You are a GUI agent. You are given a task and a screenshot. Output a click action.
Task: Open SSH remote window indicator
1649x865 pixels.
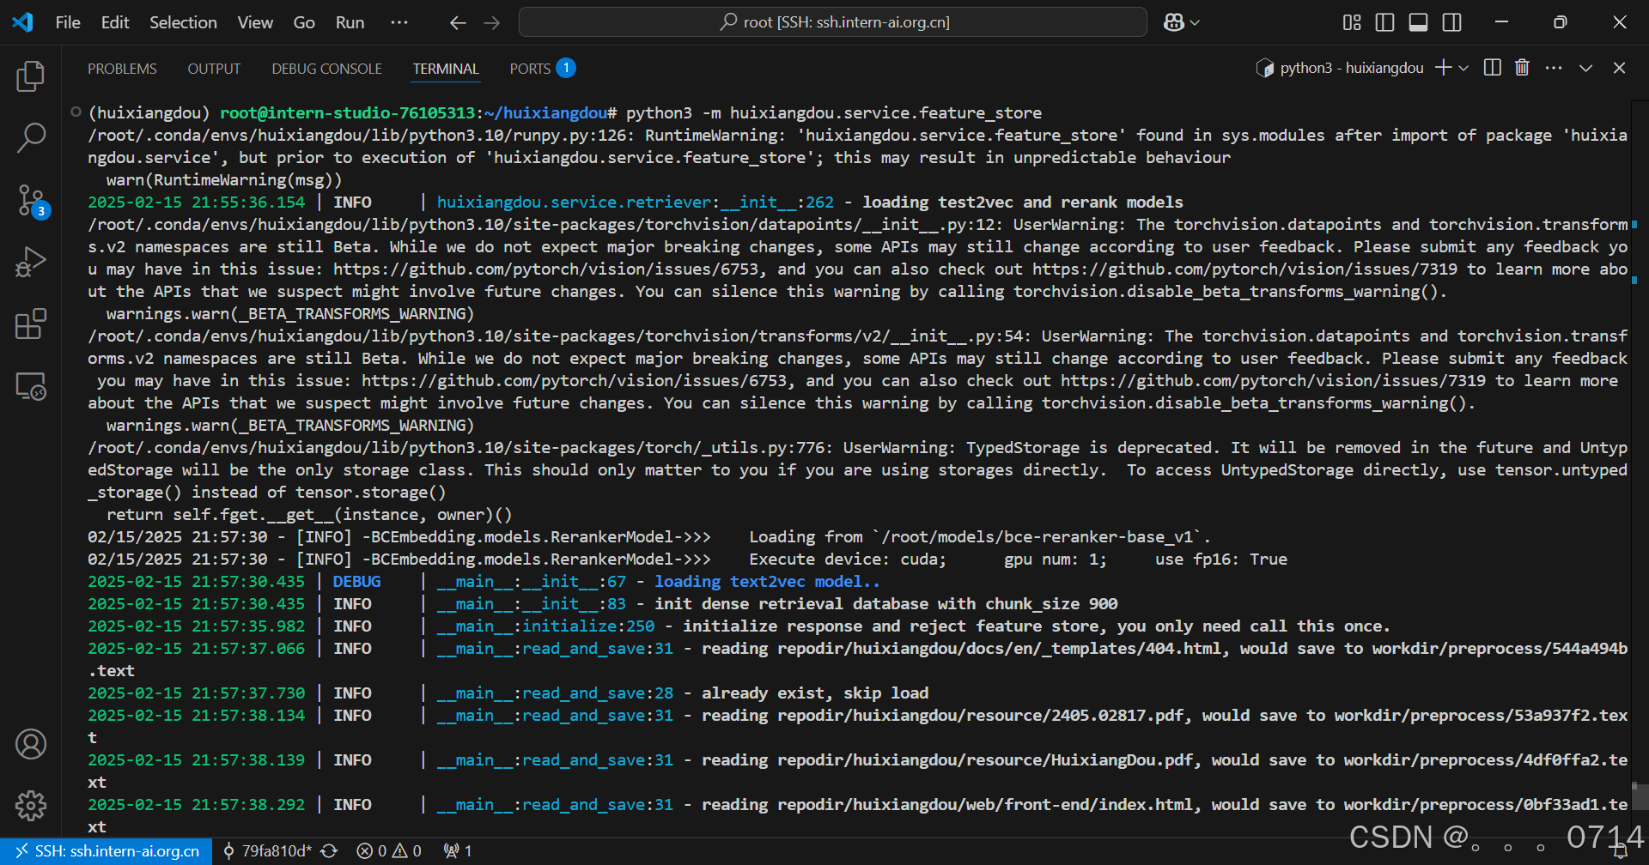[x=106, y=851]
